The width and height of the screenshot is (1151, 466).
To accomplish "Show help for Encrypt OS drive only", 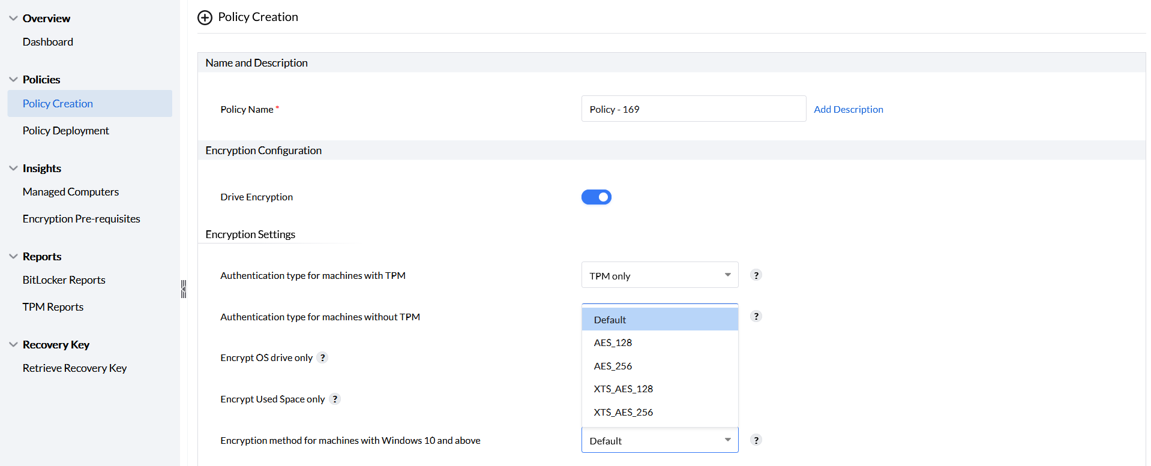I will (x=322, y=358).
